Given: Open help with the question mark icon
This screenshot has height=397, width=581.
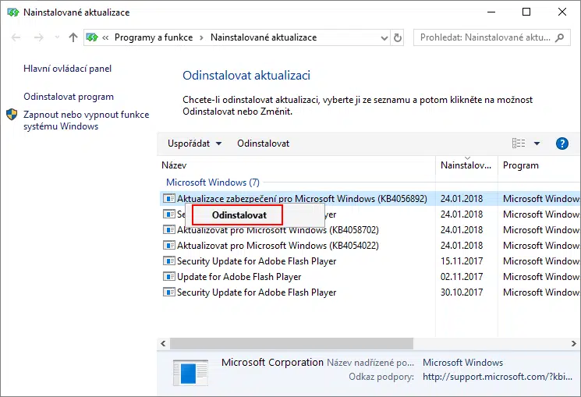Looking at the screenshot, I should (562, 144).
